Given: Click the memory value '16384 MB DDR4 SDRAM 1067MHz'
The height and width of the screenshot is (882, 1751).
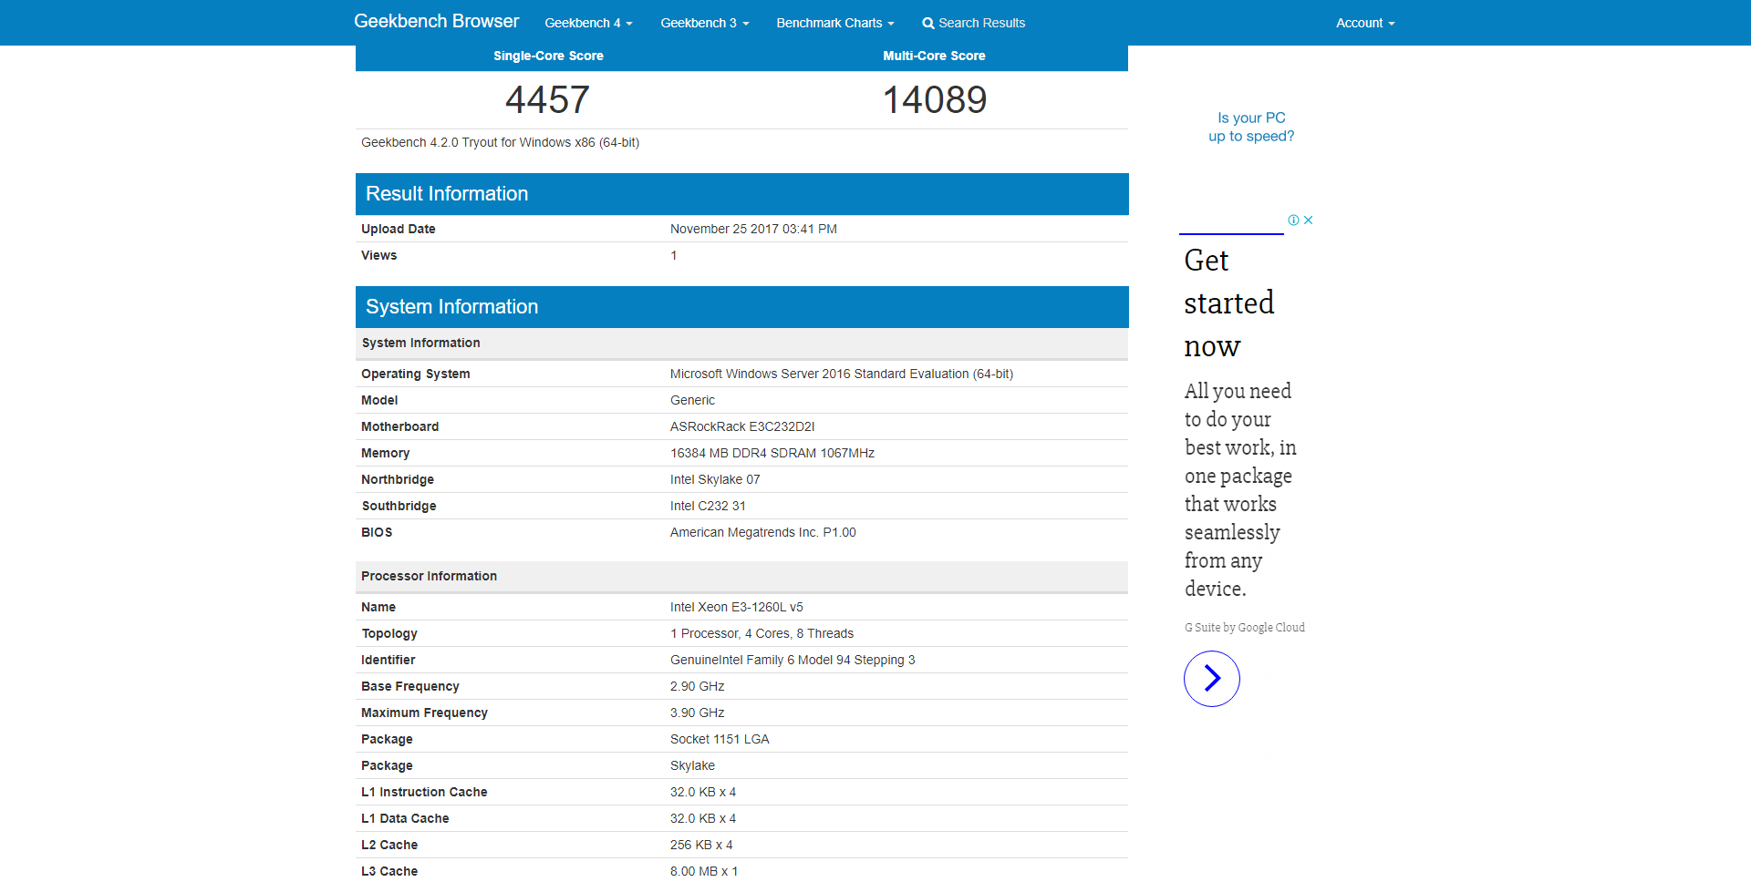Looking at the screenshot, I should tap(772, 453).
